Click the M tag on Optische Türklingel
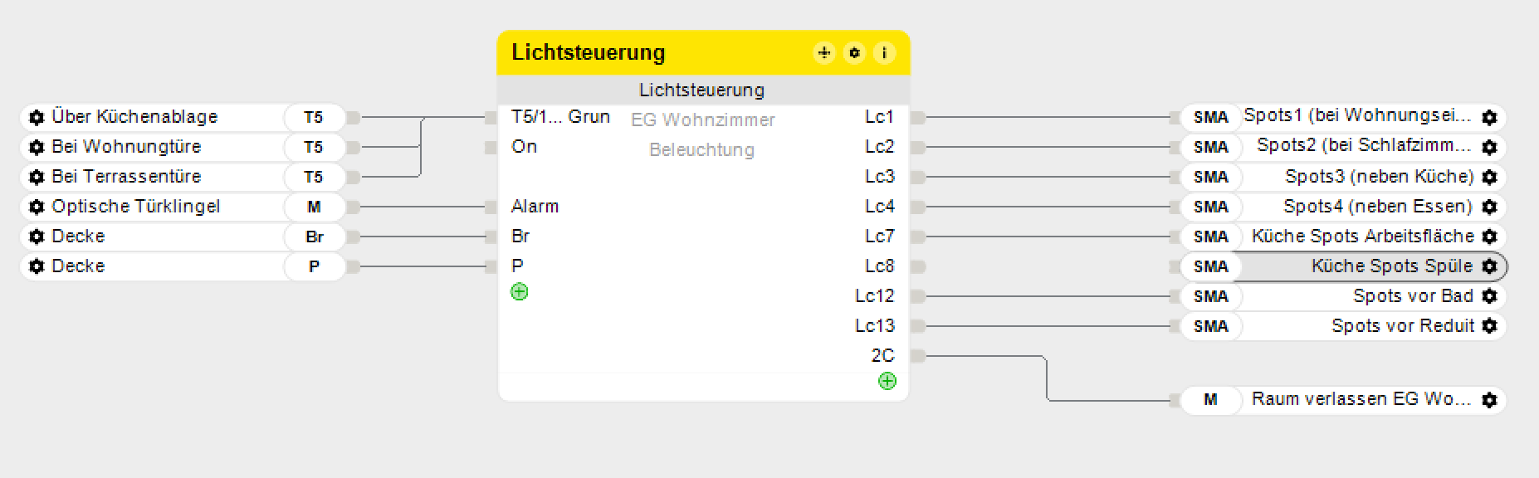 pyautogui.click(x=314, y=207)
